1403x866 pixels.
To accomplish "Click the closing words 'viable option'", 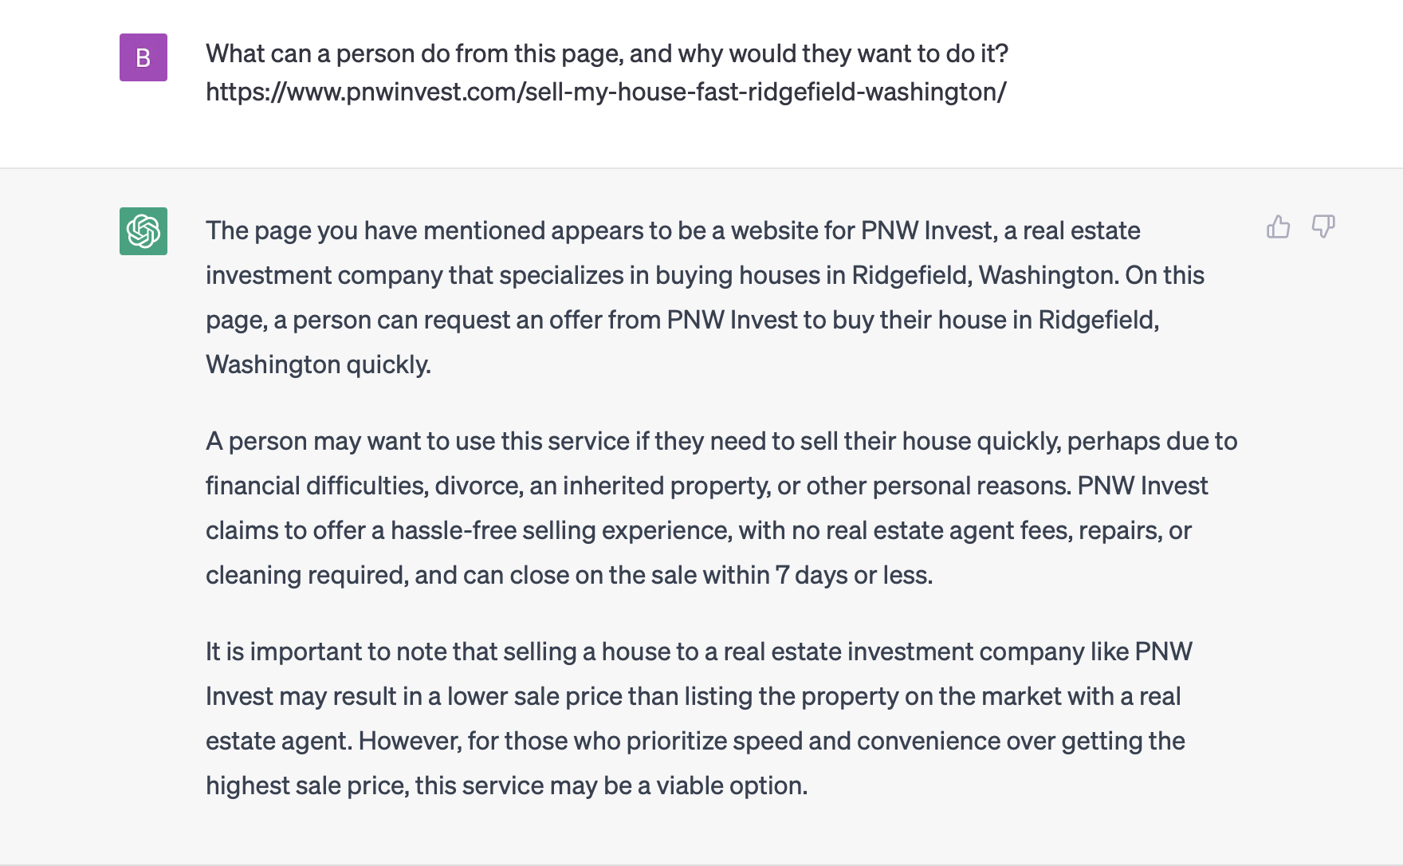I will point(731,786).
